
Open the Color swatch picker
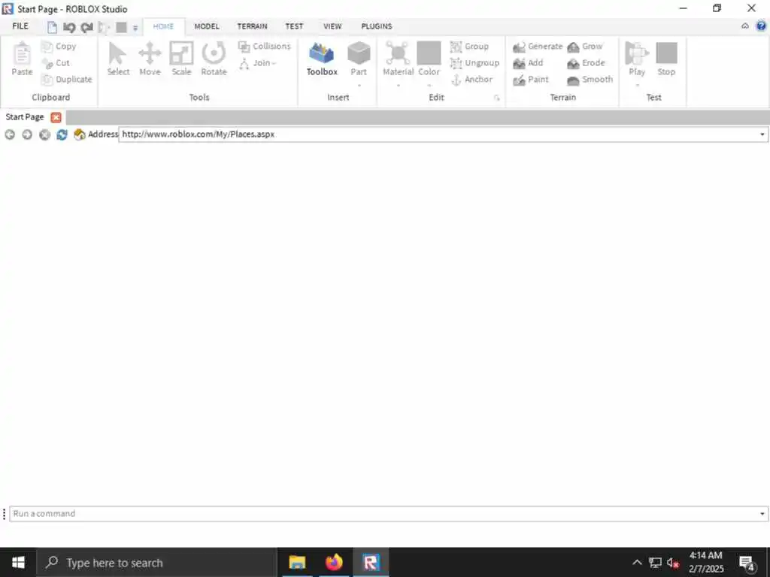click(429, 59)
